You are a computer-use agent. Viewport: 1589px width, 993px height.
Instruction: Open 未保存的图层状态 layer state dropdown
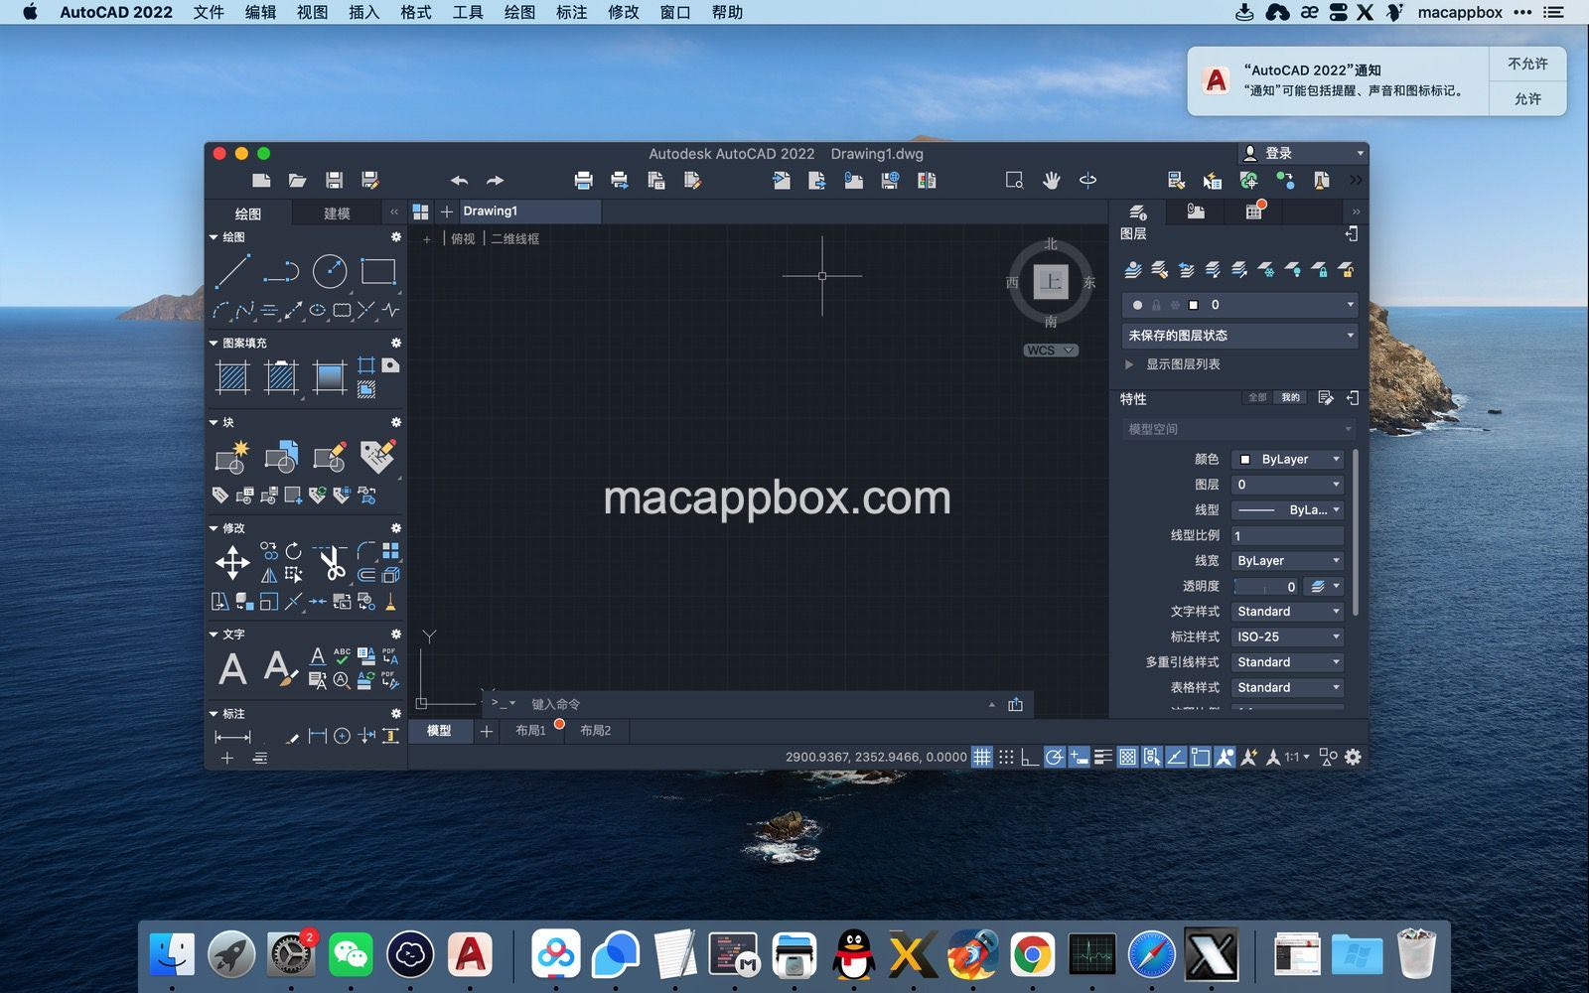1240,336
